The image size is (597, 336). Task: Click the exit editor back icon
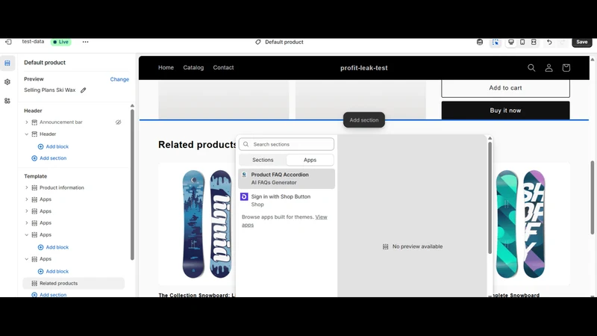point(8,42)
